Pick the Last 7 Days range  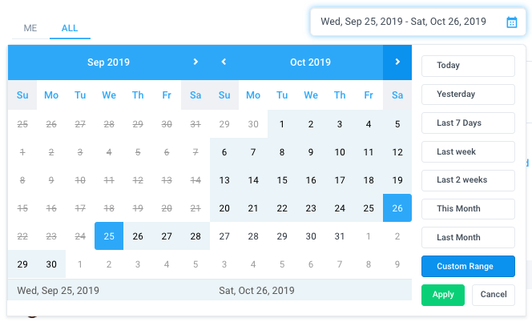pos(468,123)
